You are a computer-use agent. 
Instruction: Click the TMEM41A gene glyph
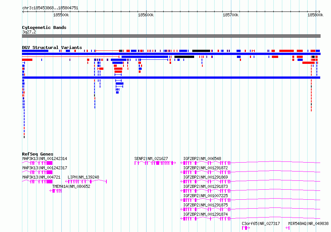click(x=55, y=191)
